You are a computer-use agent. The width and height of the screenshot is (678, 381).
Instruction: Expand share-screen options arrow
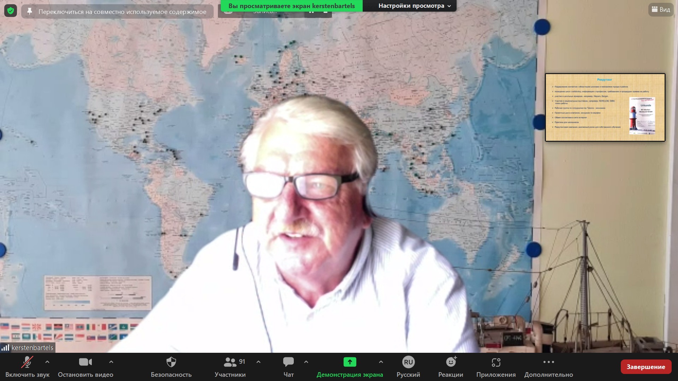click(381, 362)
